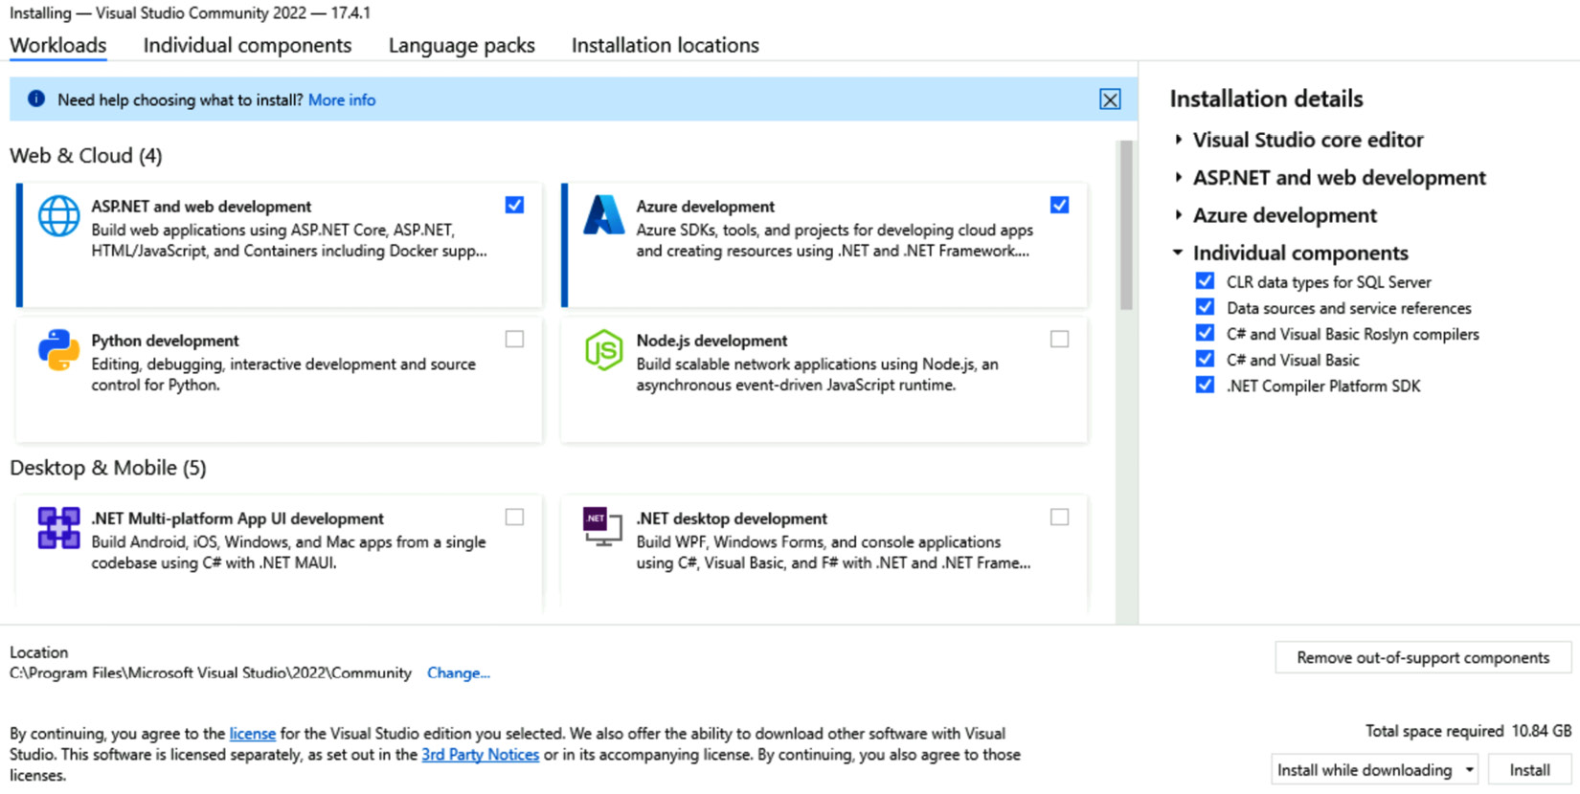1580x794 pixels.
Task: Open the license link
Action: tap(253, 734)
